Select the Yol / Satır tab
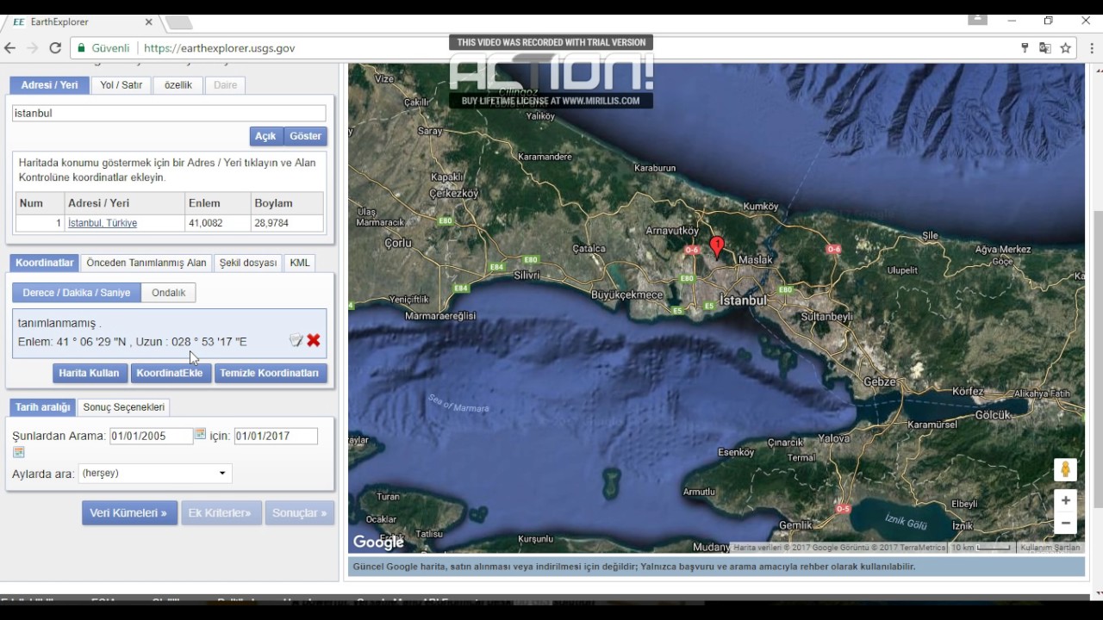 pos(121,85)
